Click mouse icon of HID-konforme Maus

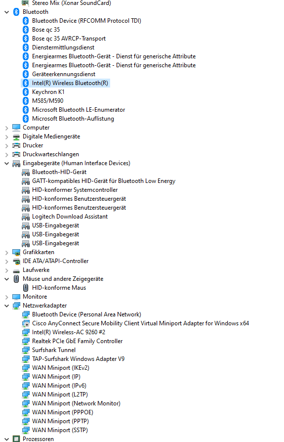pos(26,288)
